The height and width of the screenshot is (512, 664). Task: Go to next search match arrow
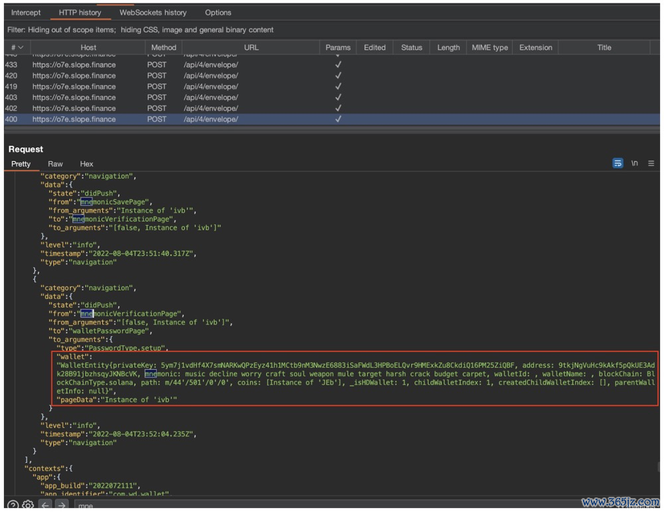click(x=61, y=505)
